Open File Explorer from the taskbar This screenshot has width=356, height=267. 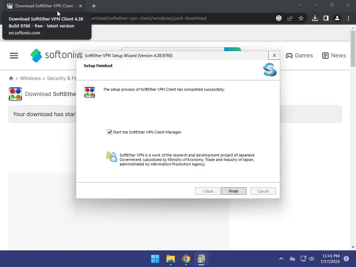[170, 259]
